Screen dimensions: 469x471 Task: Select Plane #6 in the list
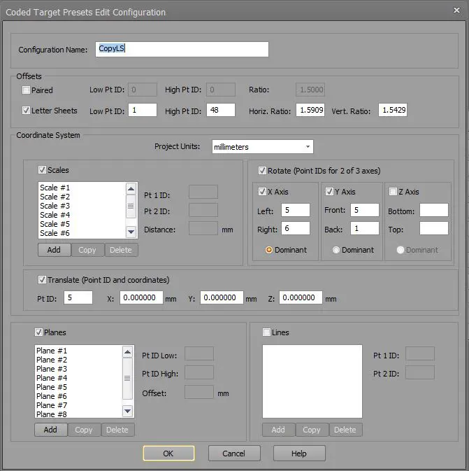(x=52, y=396)
